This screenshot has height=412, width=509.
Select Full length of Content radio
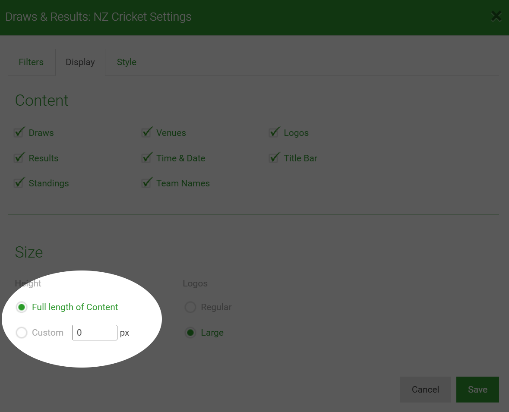point(22,307)
